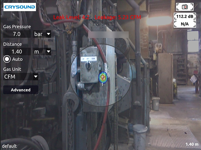Click the 112.2 dB level indicator

[185, 17]
